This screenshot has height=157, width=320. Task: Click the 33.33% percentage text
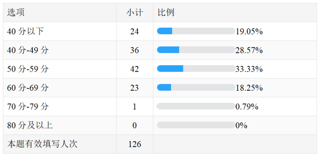(x=249, y=69)
